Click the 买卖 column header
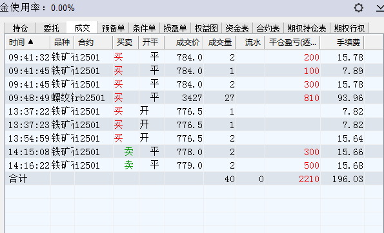384x233 pixels. tap(126, 42)
